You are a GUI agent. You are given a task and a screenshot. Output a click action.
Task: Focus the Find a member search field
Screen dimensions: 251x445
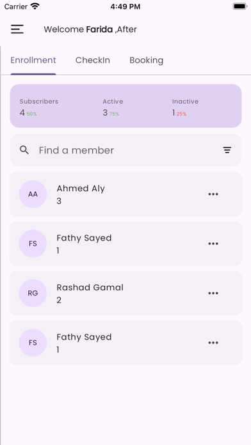(125, 150)
